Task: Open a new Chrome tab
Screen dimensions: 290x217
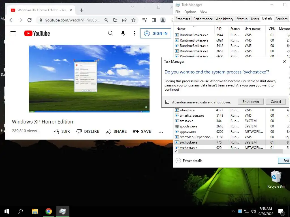Action: 82,10
